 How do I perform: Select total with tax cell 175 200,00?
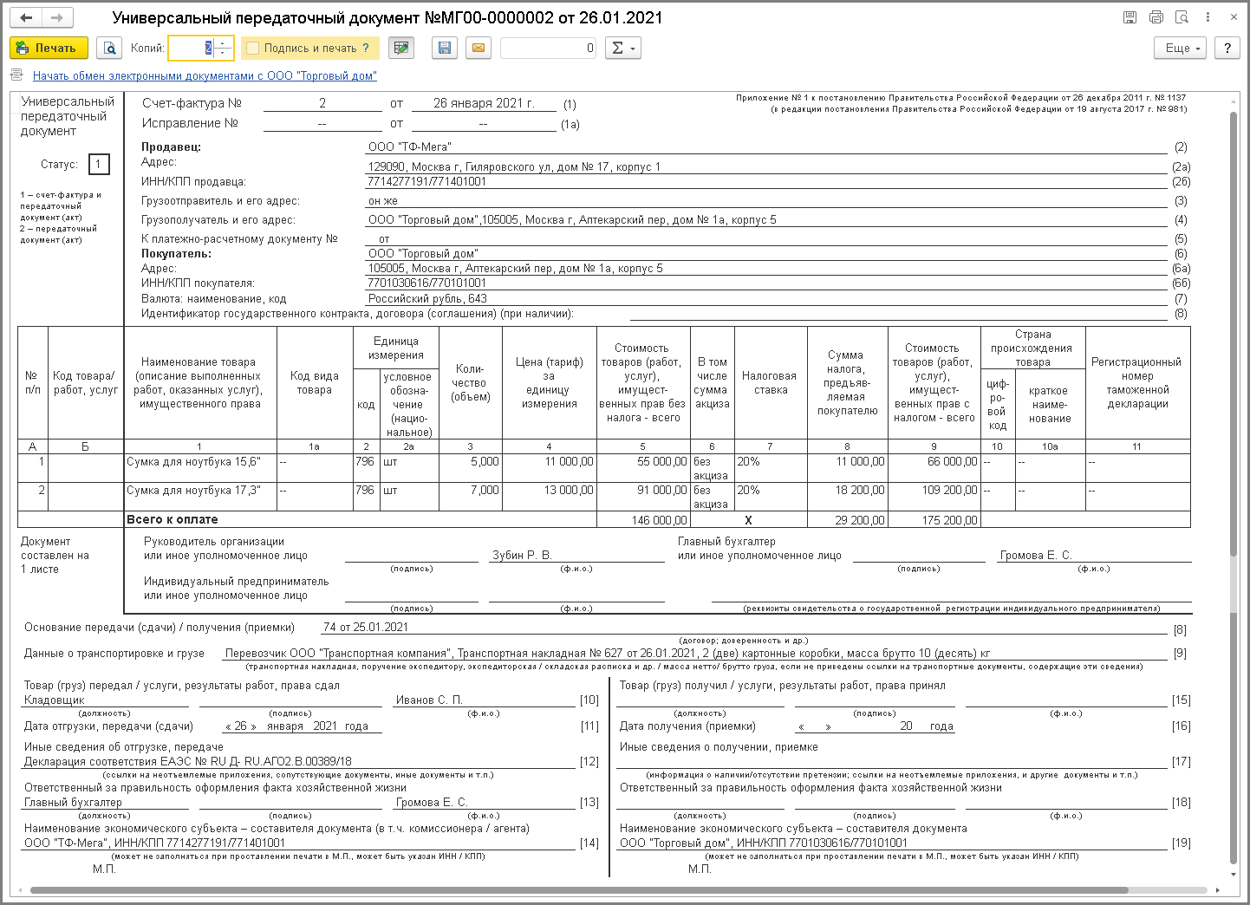tap(934, 520)
